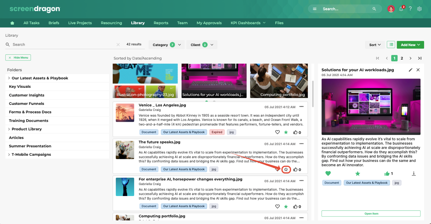The height and width of the screenshot is (224, 431).
Task: Go to results page 2
Action: (402, 58)
